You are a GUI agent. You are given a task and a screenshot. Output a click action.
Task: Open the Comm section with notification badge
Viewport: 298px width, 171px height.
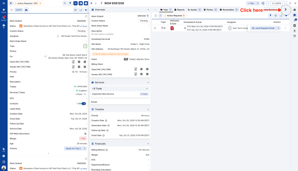(x=4, y=18)
